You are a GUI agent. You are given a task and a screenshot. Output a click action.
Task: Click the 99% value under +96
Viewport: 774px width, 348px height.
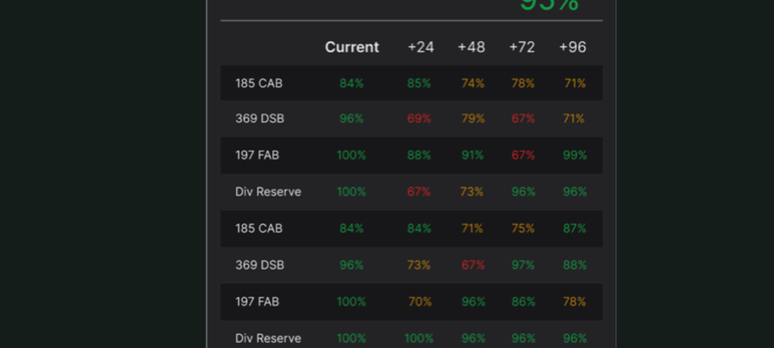point(575,155)
